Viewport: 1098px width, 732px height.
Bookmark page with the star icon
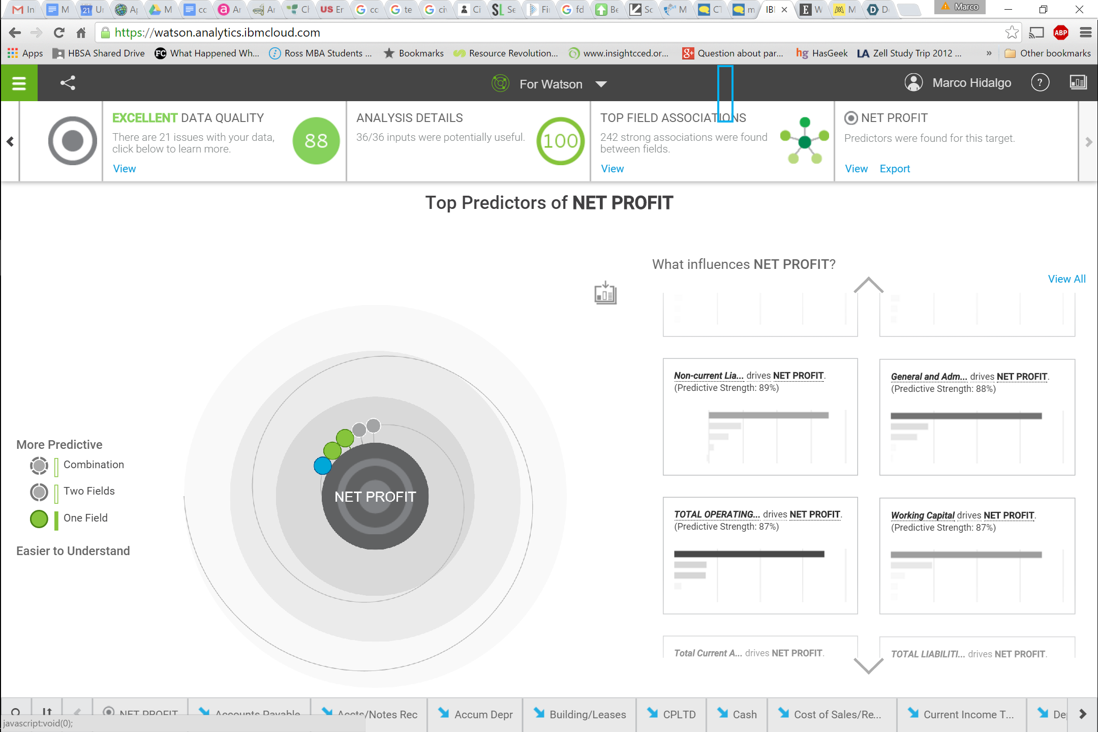coord(1012,33)
